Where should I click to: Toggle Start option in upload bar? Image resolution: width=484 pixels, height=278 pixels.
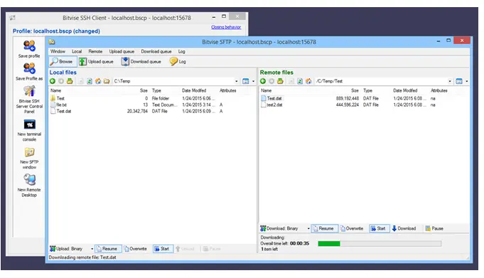[x=162, y=249]
